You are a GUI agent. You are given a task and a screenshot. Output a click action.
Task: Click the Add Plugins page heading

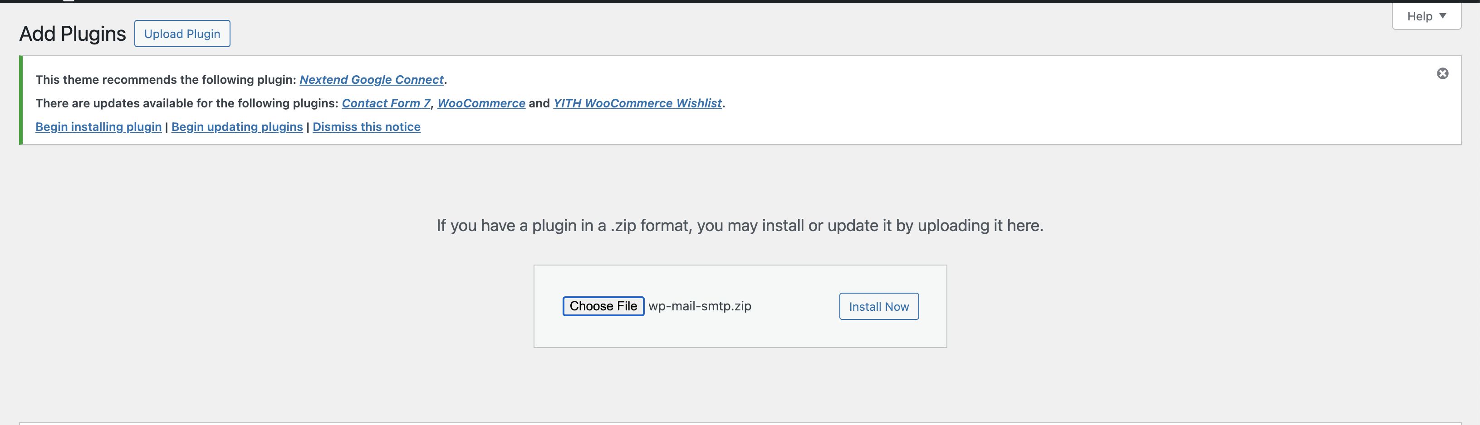coord(73,33)
